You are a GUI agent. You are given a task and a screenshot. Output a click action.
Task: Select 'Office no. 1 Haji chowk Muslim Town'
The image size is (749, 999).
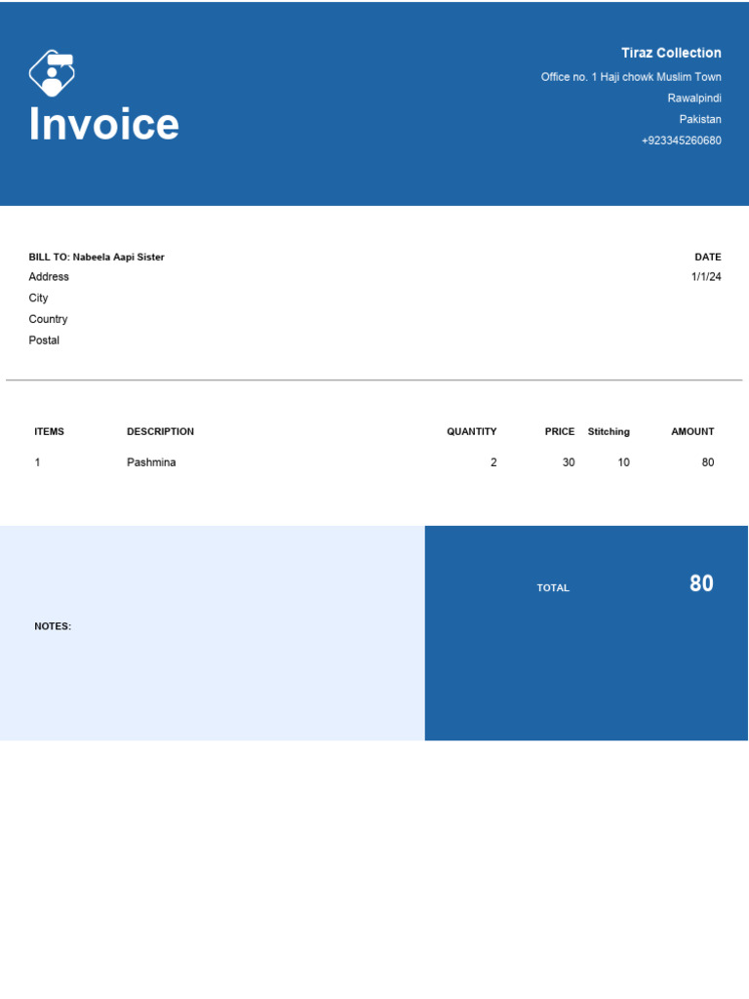click(x=631, y=77)
